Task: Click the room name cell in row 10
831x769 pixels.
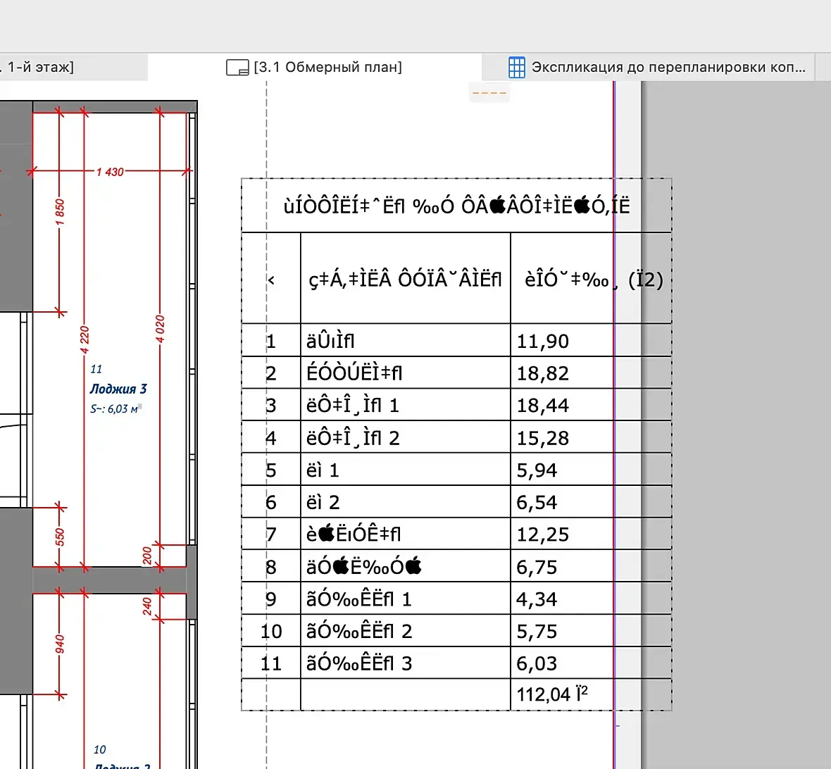Action: point(406,631)
